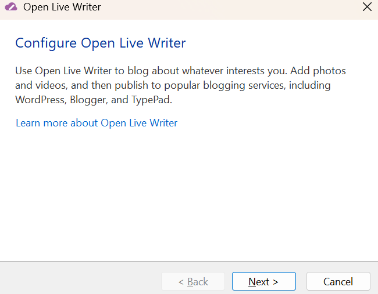Proceed with the Next button
The image size is (378, 294).
coord(263,282)
